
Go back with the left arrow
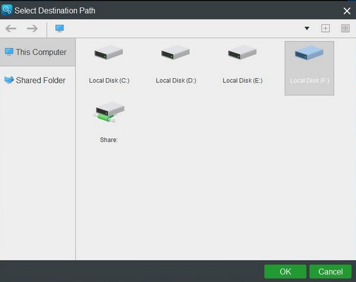coord(11,28)
